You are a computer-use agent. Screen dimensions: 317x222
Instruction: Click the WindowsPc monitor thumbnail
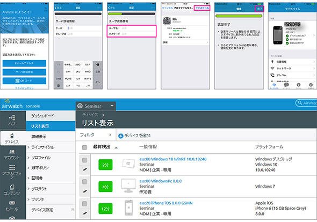(x=128, y=186)
